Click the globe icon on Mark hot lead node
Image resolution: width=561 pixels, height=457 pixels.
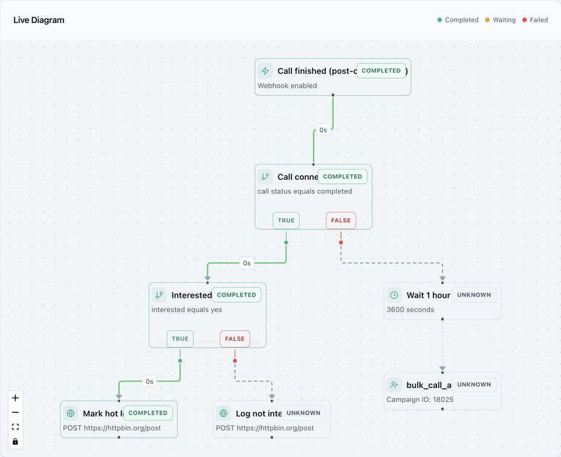click(71, 413)
